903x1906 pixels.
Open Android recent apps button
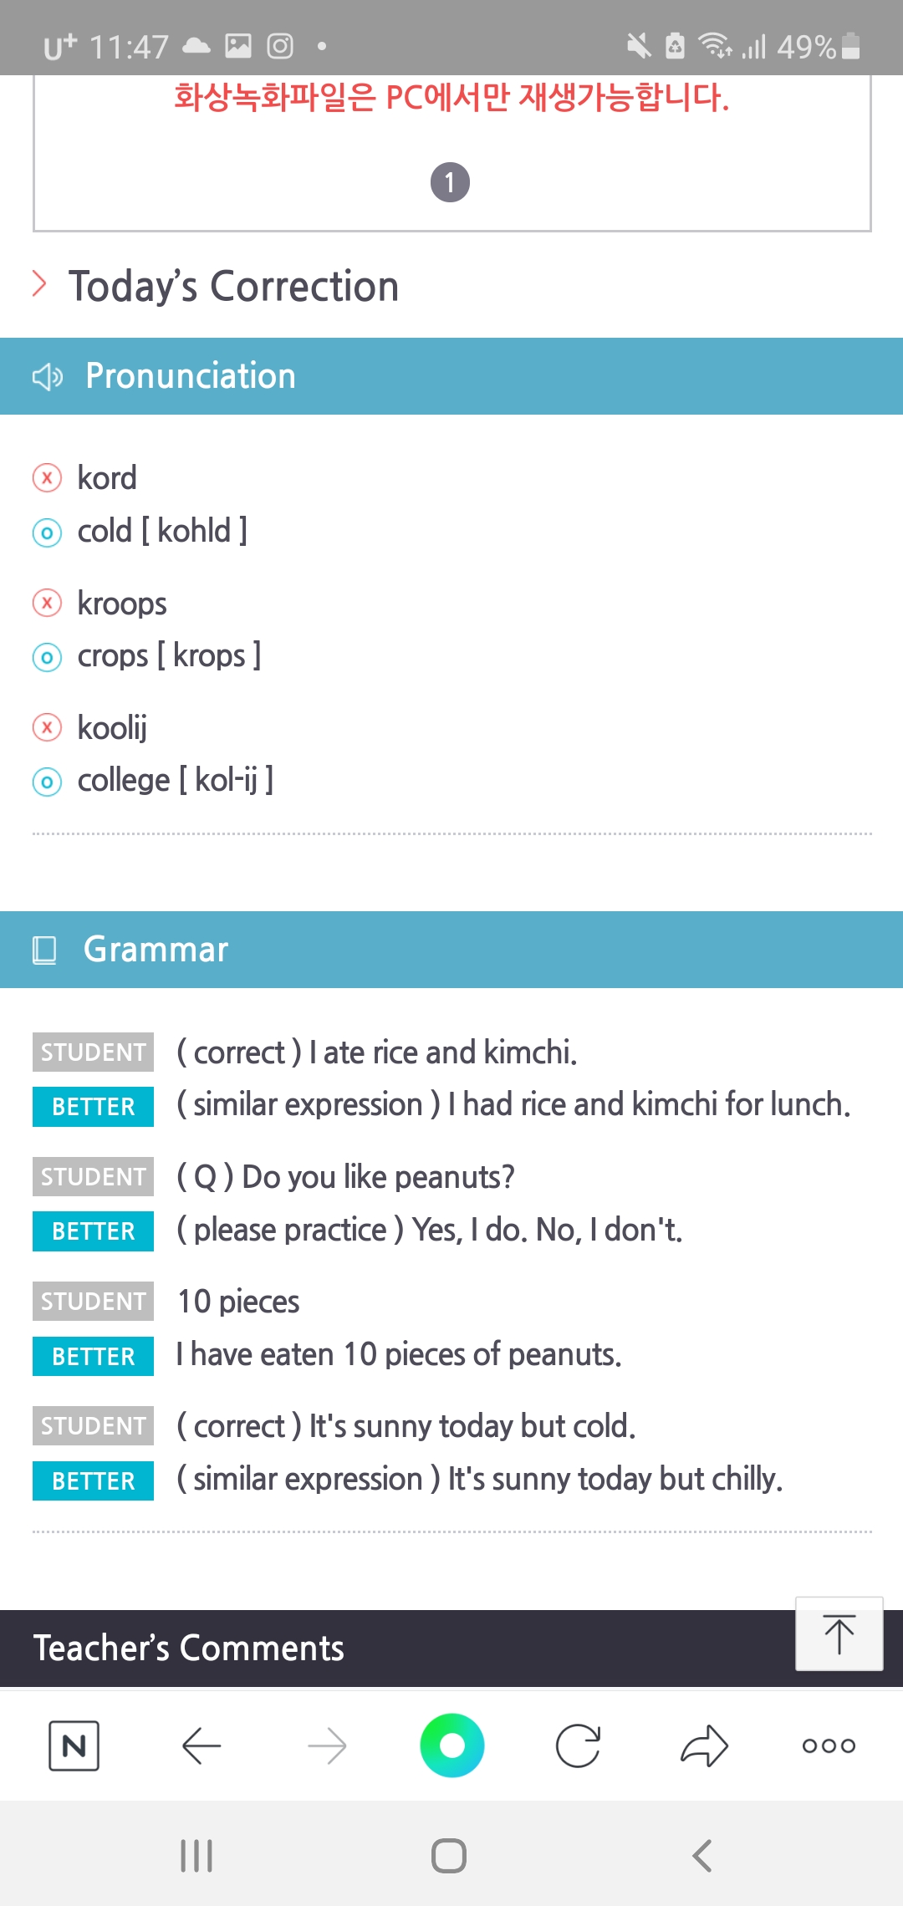196,1856
